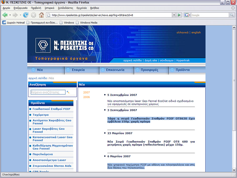Click the 3 Σεπτεμβρίου 2007 news heading
Screen dimensions: 237x178
tap(122, 110)
